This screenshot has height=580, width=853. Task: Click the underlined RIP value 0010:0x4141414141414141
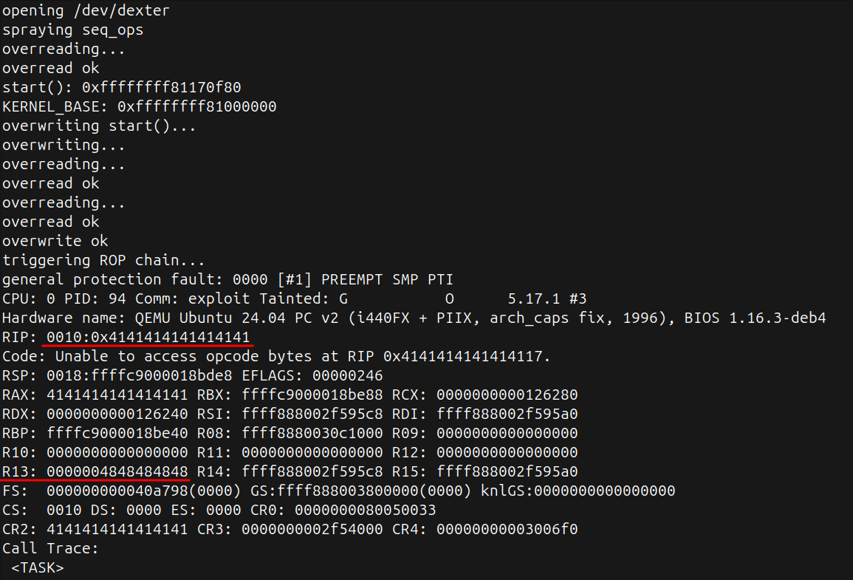[148, 337]
